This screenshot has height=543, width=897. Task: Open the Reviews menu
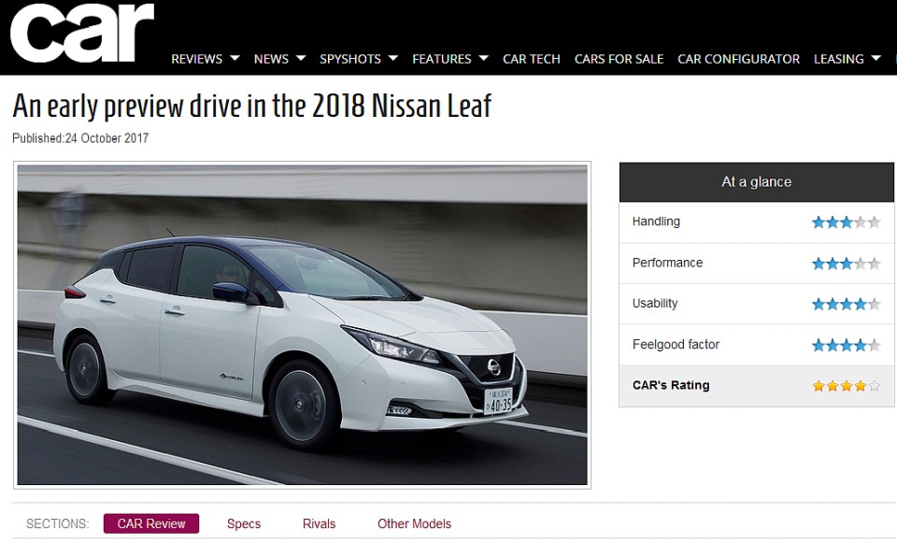pyautogui.click(x=197, y=59)
